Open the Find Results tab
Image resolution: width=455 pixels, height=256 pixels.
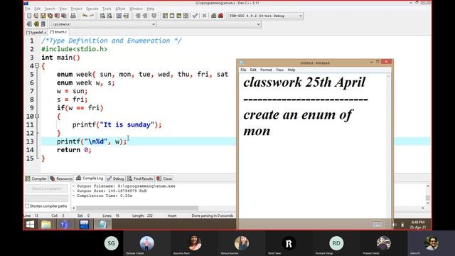coord(141,178)
